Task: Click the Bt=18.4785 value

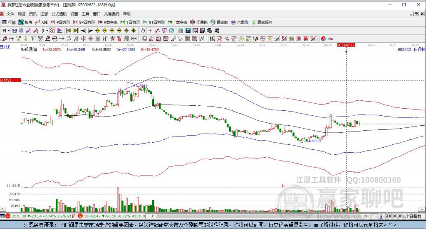Action: coord(150,50)
